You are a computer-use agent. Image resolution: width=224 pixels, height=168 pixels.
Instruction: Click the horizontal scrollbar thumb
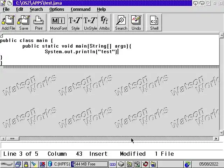[x=13, y=139]
